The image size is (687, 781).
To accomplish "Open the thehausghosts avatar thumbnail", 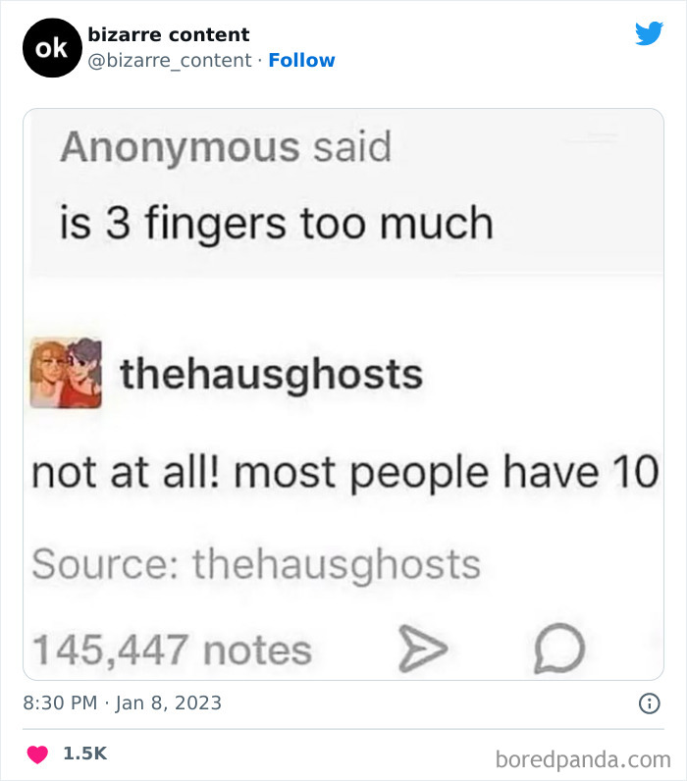I will coord(66,373).
